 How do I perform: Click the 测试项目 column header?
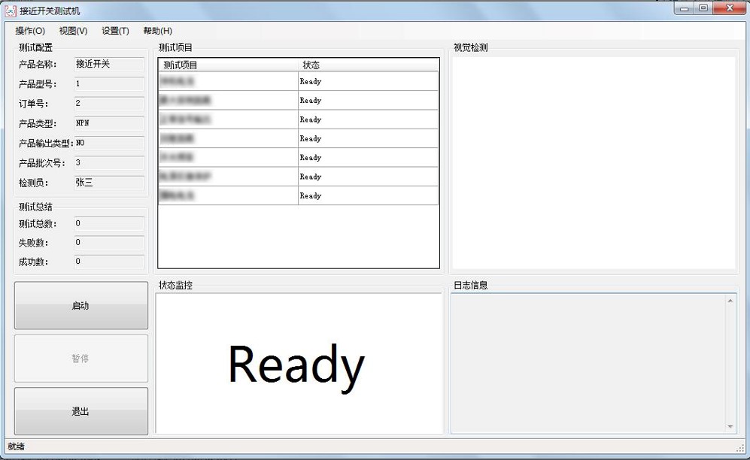[227, 65]
